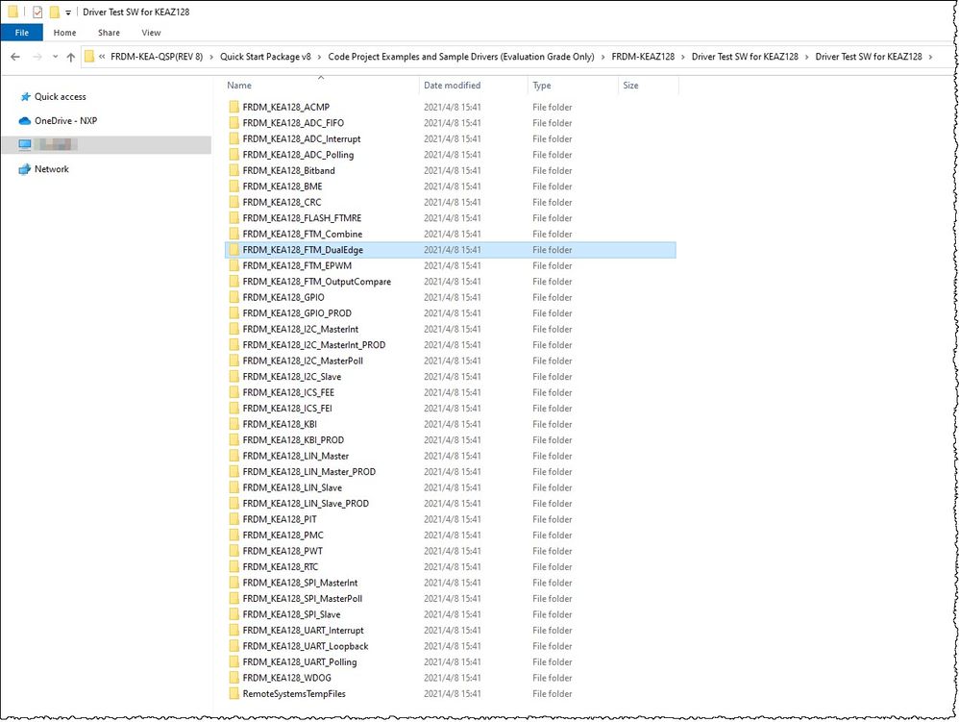Open the View ribbon tab
The height and width of the screenshot is (722, 959).
tap(151, 33)
